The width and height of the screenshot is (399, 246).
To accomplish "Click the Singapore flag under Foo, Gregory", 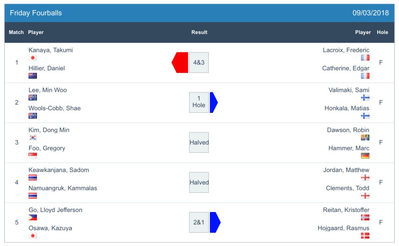I will tap(33, 156).
